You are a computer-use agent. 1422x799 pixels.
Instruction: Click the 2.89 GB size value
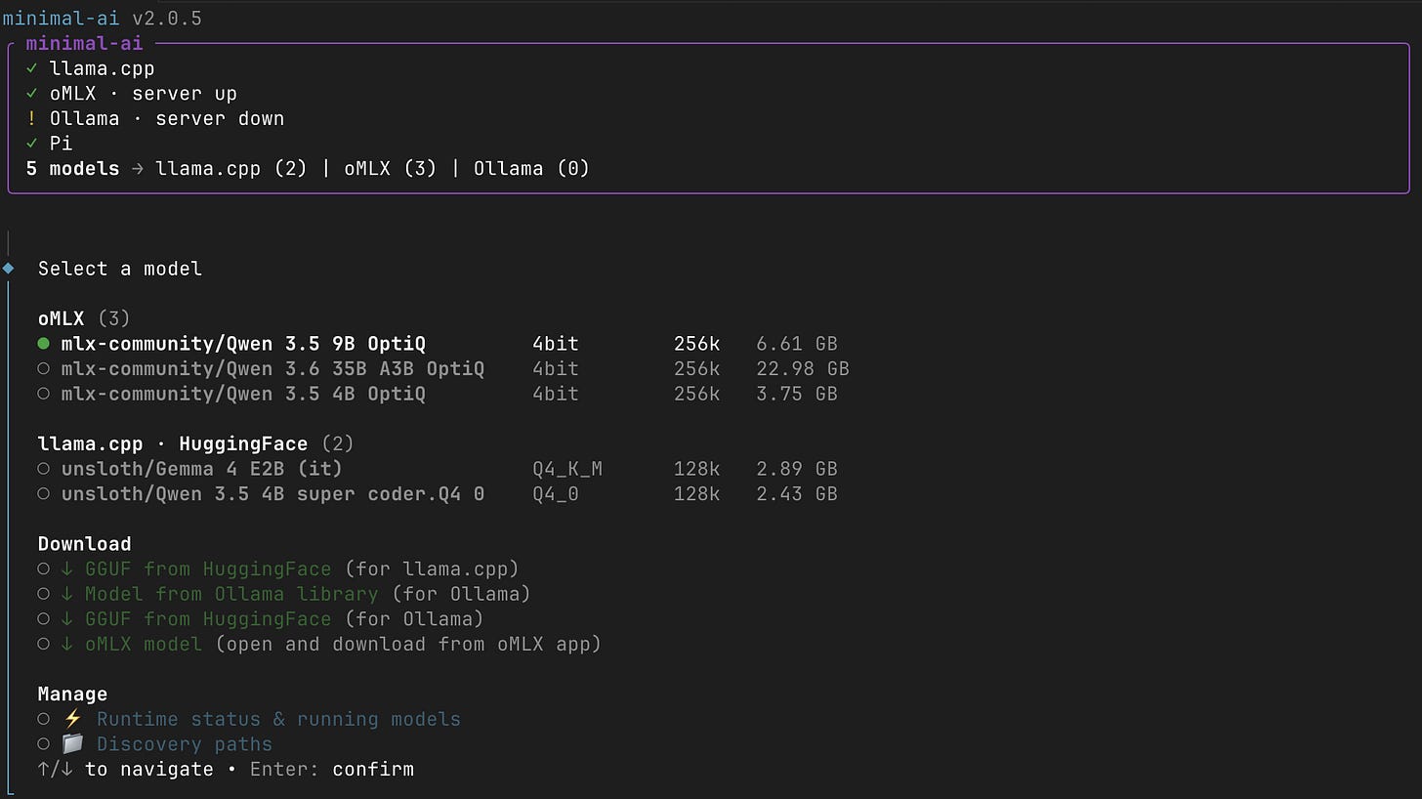coord(797,469)
